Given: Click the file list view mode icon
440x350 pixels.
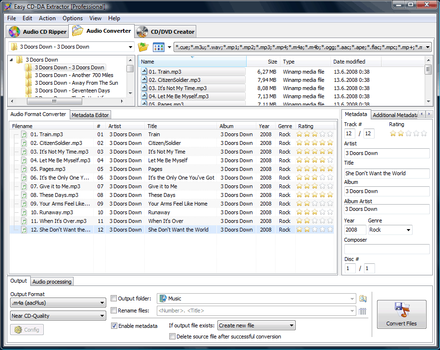Looking at the screenshot, I should [159, 47].
